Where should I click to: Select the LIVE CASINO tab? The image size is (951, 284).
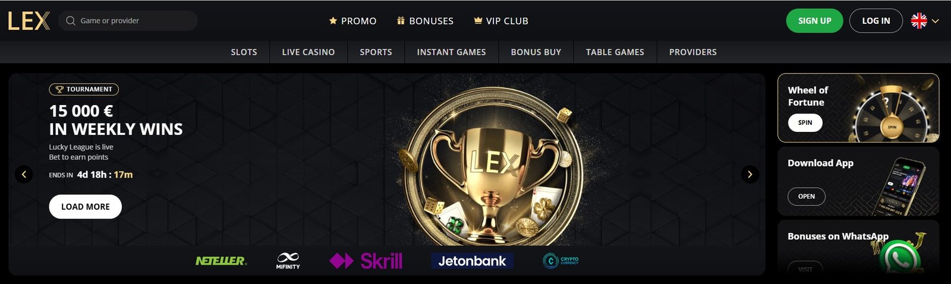coord(308,52)
